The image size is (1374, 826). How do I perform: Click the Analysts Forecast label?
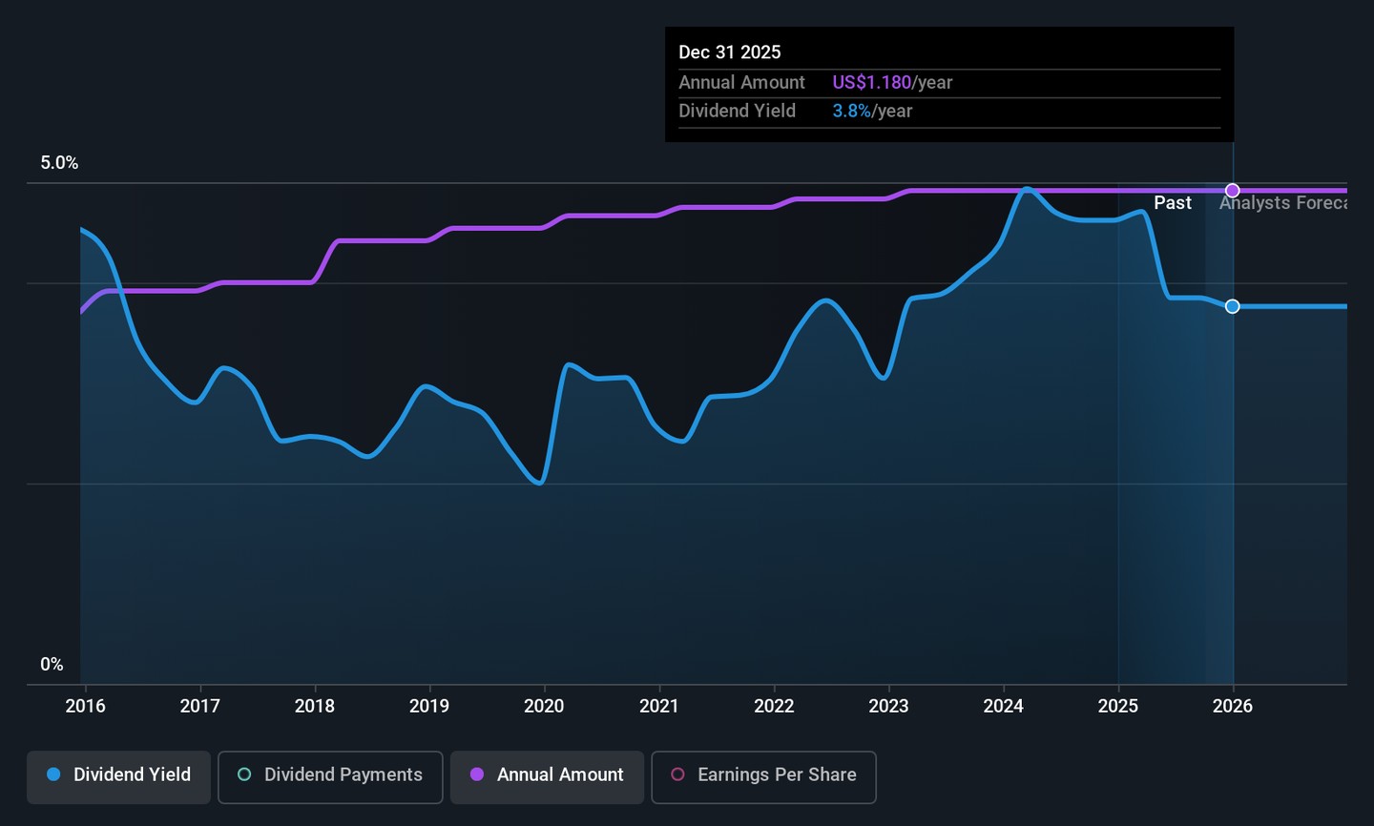(1282, 203)
